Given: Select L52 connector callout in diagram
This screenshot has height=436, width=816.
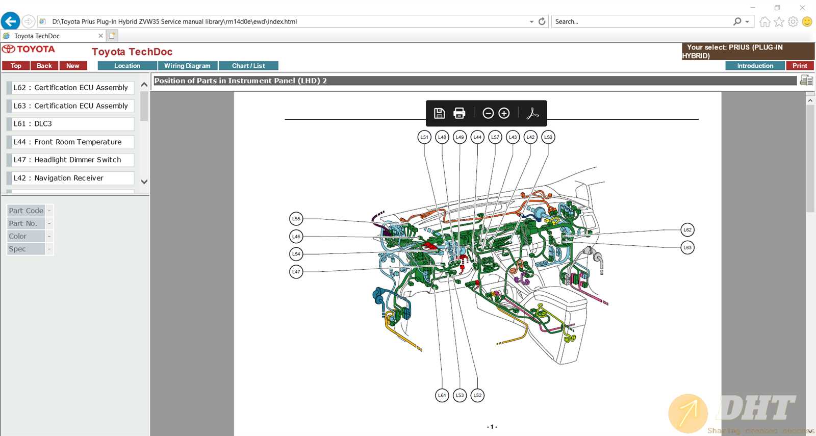Looking at the screenshot, I should (x=477, y=395).
